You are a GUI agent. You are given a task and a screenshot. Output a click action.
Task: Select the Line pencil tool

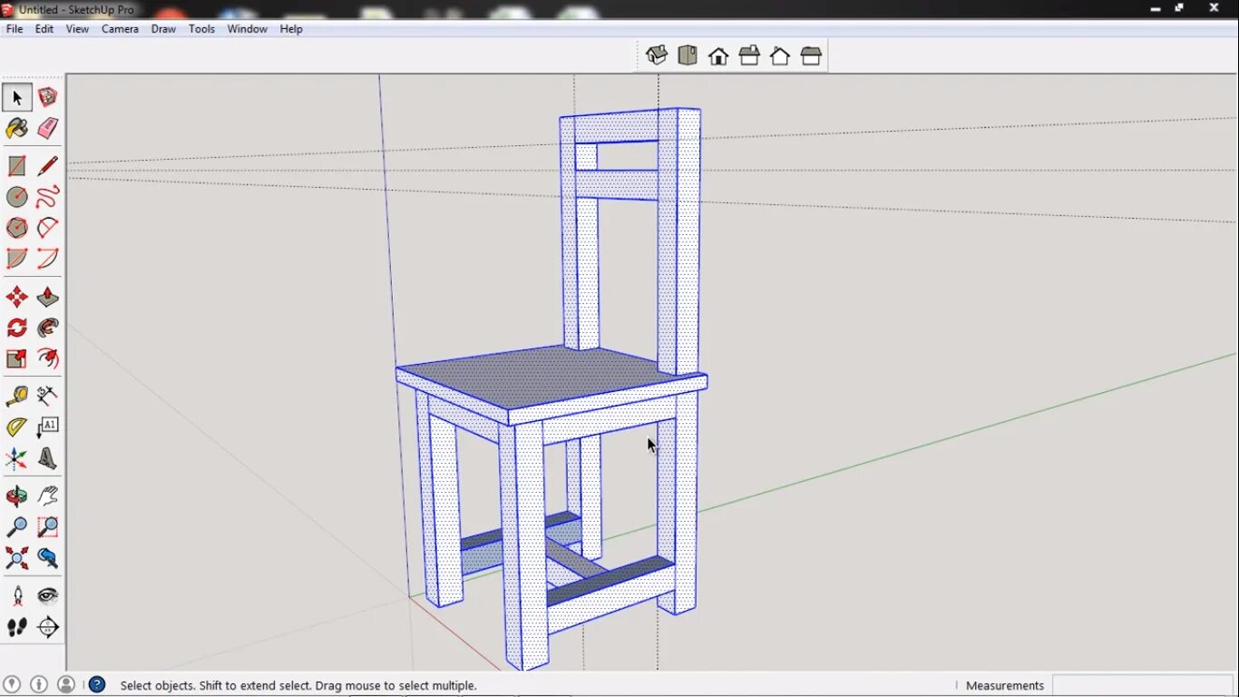point(48,166)
